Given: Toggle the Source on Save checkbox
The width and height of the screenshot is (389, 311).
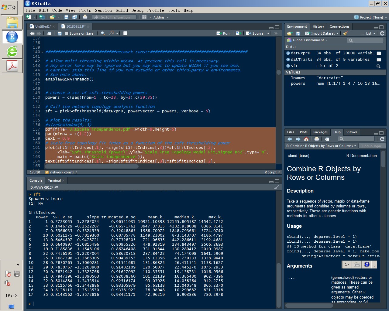Looking at the screenshot, I should point(67,33).
